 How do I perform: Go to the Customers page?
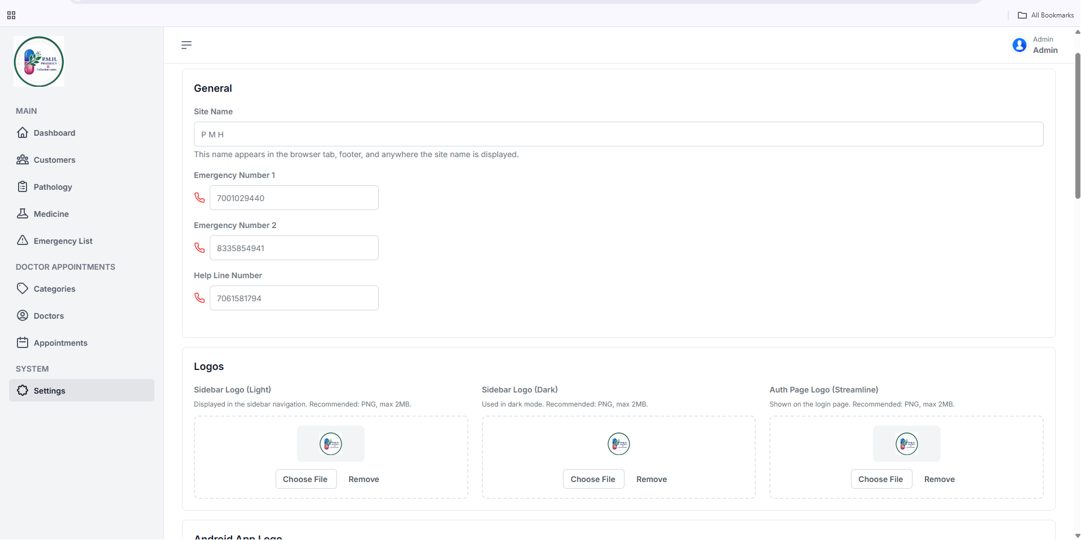coord(82,159)
